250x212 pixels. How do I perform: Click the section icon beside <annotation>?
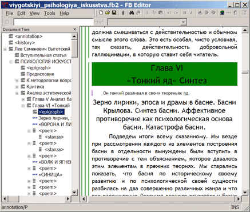[x=11, y=36]
